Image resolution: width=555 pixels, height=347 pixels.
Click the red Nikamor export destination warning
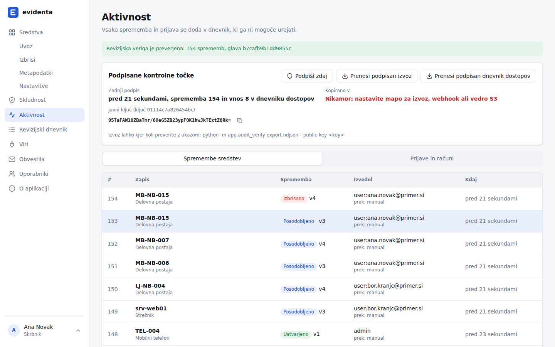tap(411, 99)
